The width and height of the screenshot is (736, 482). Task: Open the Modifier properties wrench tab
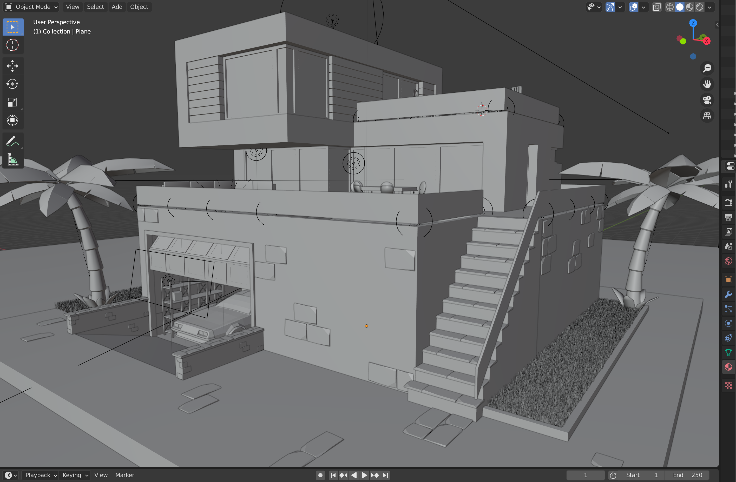tap(728, 294)
